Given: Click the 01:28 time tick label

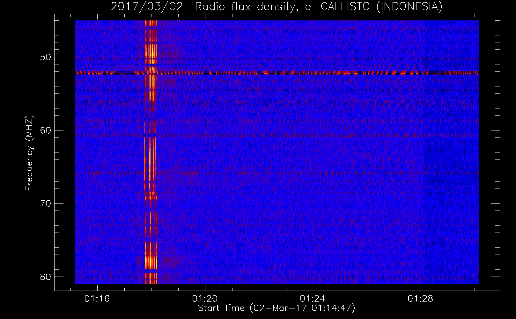Looking at the screenshot, I should click(420, 299).
